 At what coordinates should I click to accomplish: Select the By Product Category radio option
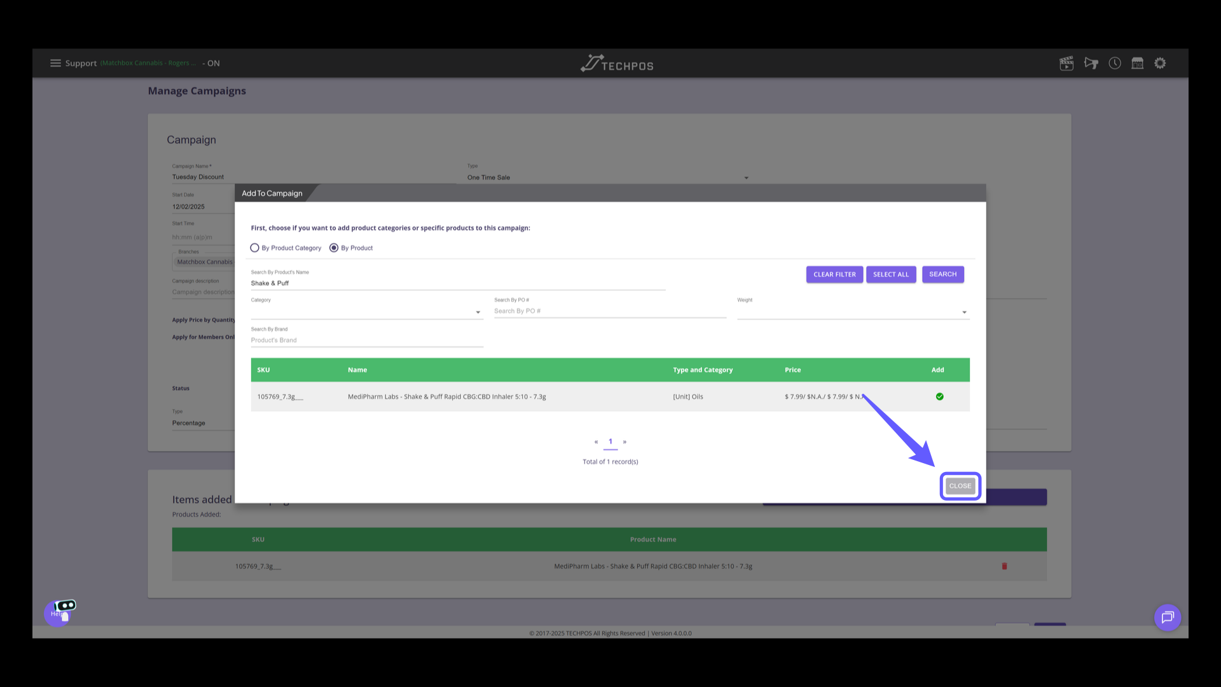click(x=255, y=248)
